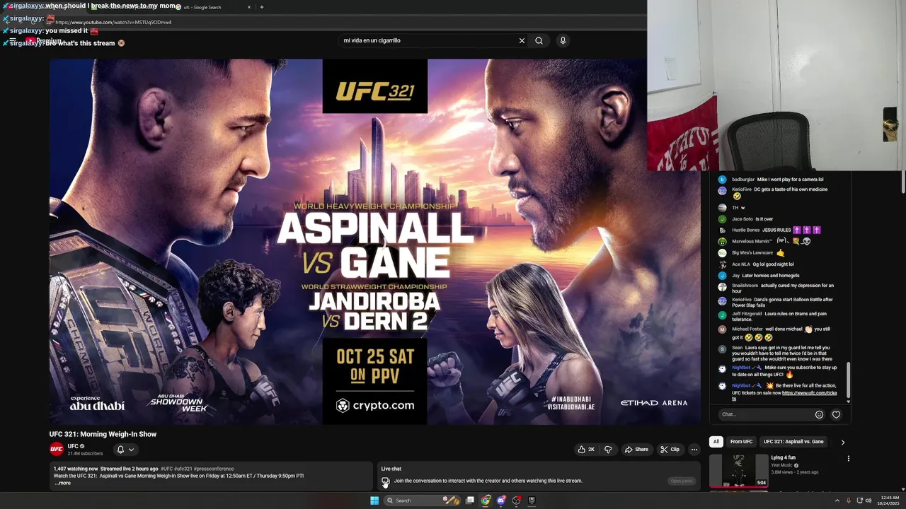906x509 pixels.
Task: Click the #ufc321 hashtag link
Action: point(183,469)
